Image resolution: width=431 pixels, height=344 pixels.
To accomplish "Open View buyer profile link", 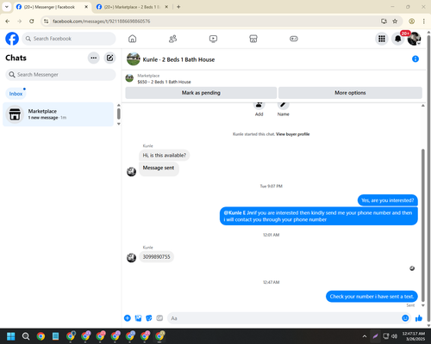I will tap(292, 134).
